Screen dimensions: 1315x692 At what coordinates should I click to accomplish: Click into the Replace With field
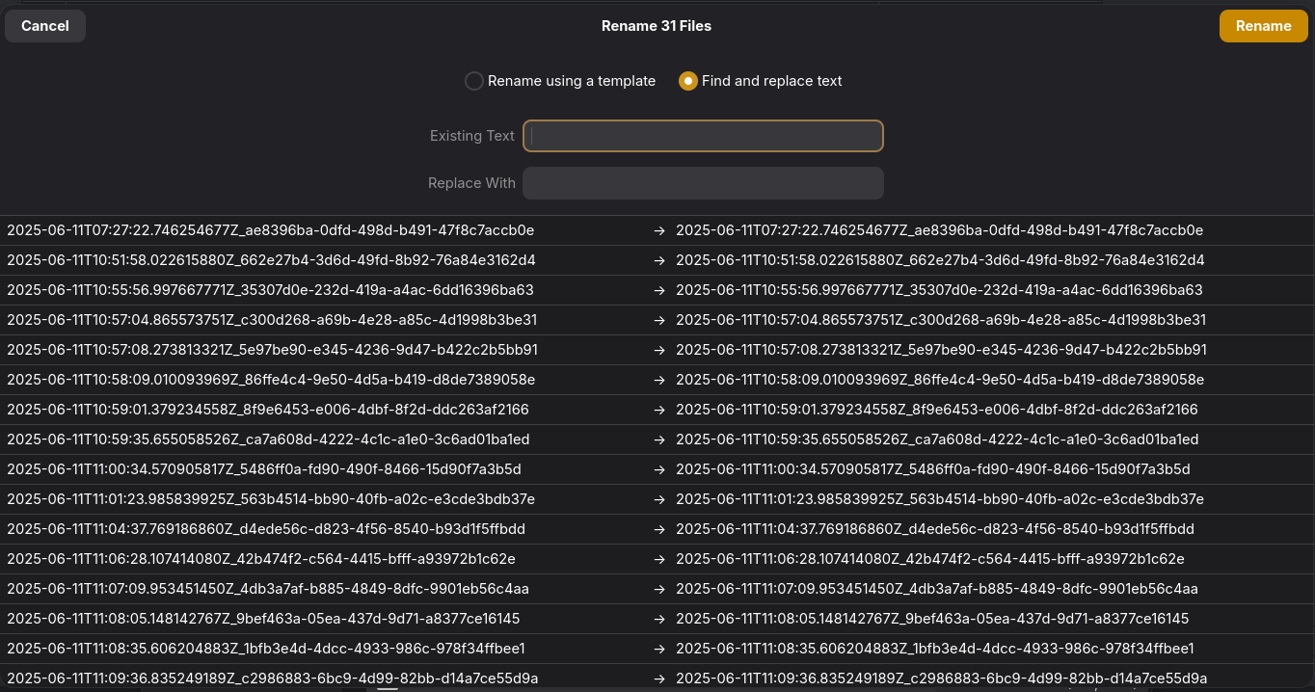coord(703,183)
